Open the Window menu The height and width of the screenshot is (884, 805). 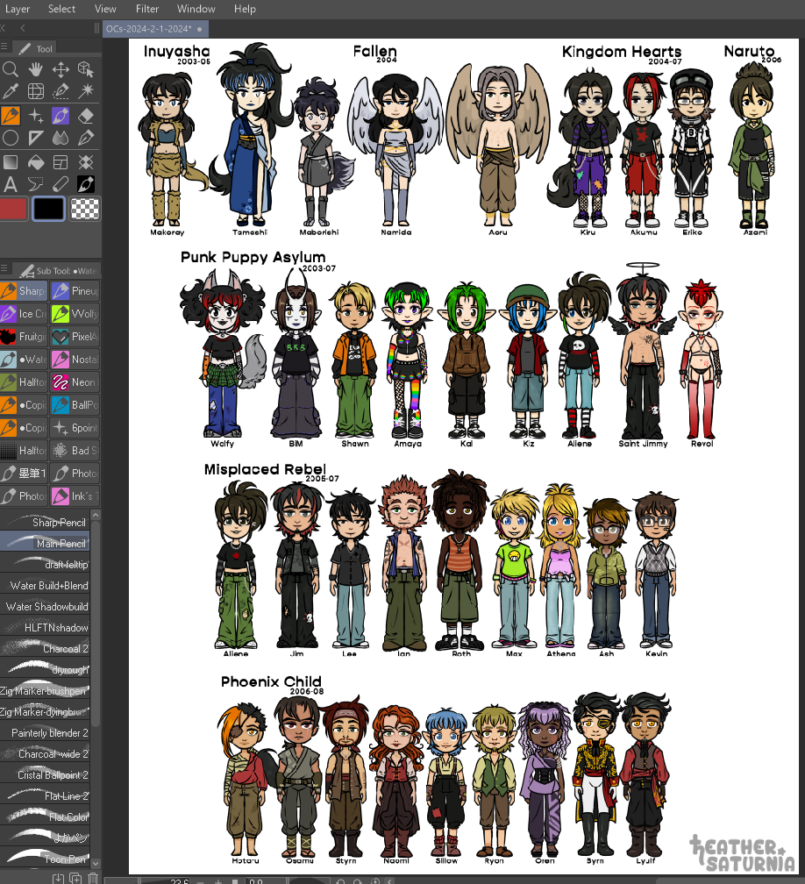pos(196,9)
